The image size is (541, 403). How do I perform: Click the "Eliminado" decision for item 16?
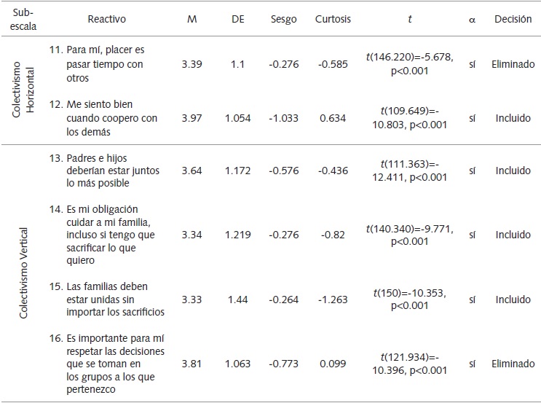(512, 364)
